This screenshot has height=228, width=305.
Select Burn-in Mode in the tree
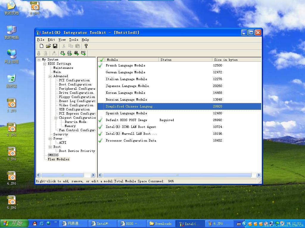(x=75, y=122)
